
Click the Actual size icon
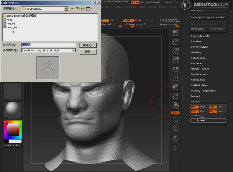coord(175,51)
